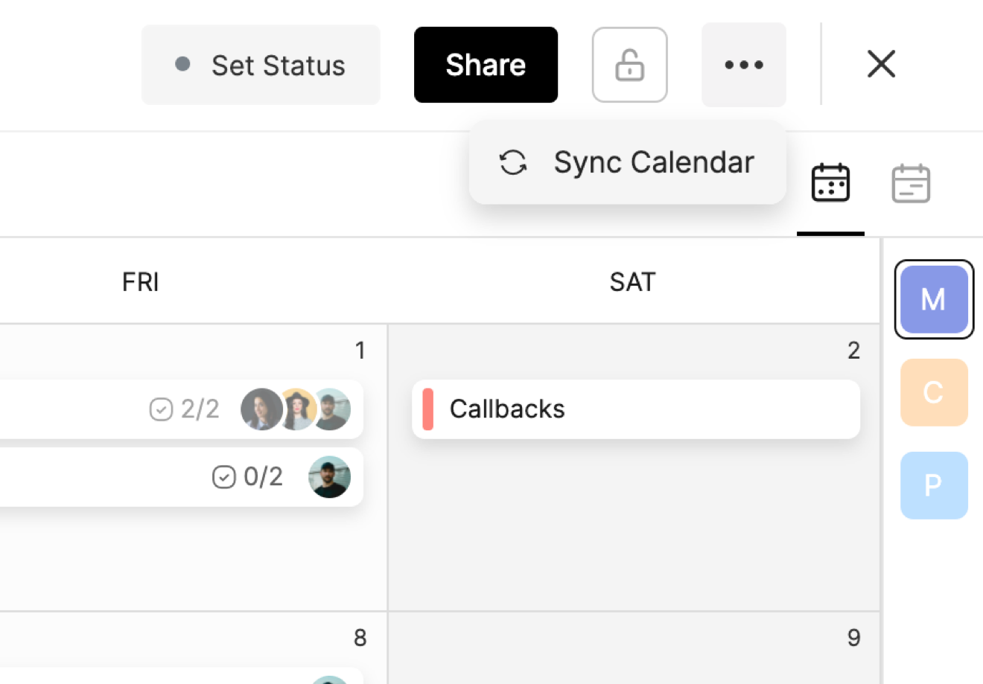Image resolution: width=983 pixels, height=684 pixels.
Task: Click the sync arrows icon
Action: pyautogui.click(x=513, y=162)
